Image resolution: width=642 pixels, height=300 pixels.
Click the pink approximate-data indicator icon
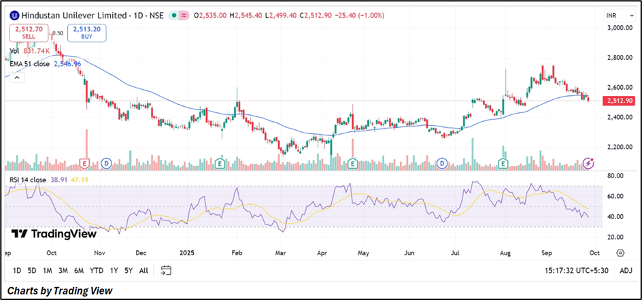[x=185, y=16]
